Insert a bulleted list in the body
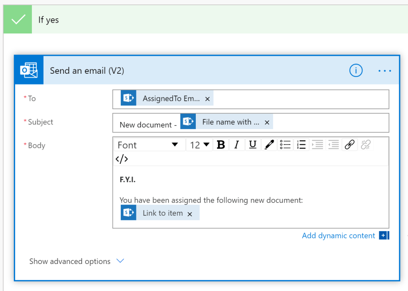408x291 pixels. [285, 145]
